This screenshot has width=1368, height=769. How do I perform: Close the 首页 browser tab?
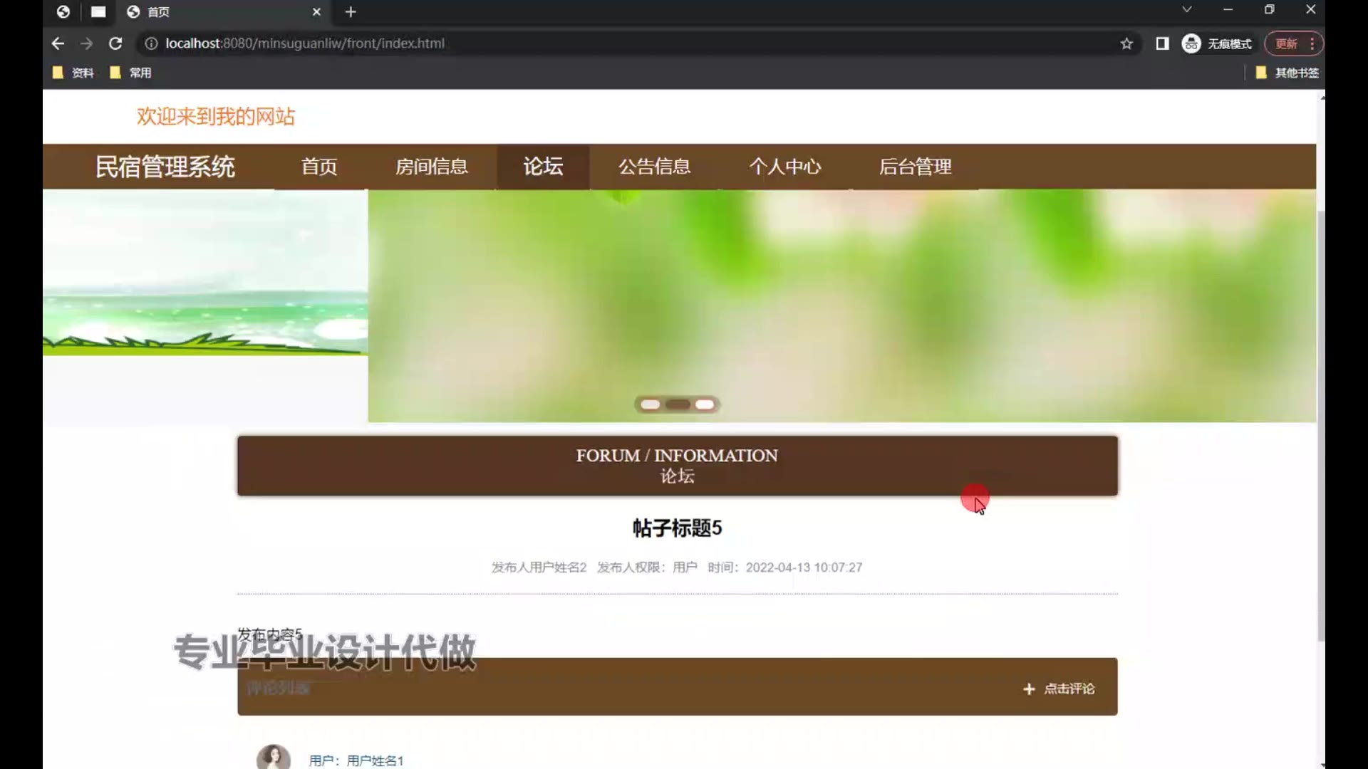coord(316,11)
